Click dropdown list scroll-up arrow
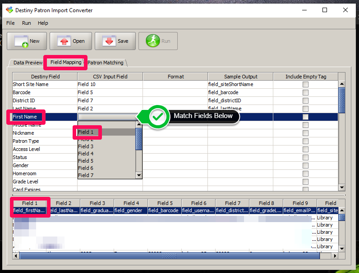This screenshot has width=359, height=273. 139,124
